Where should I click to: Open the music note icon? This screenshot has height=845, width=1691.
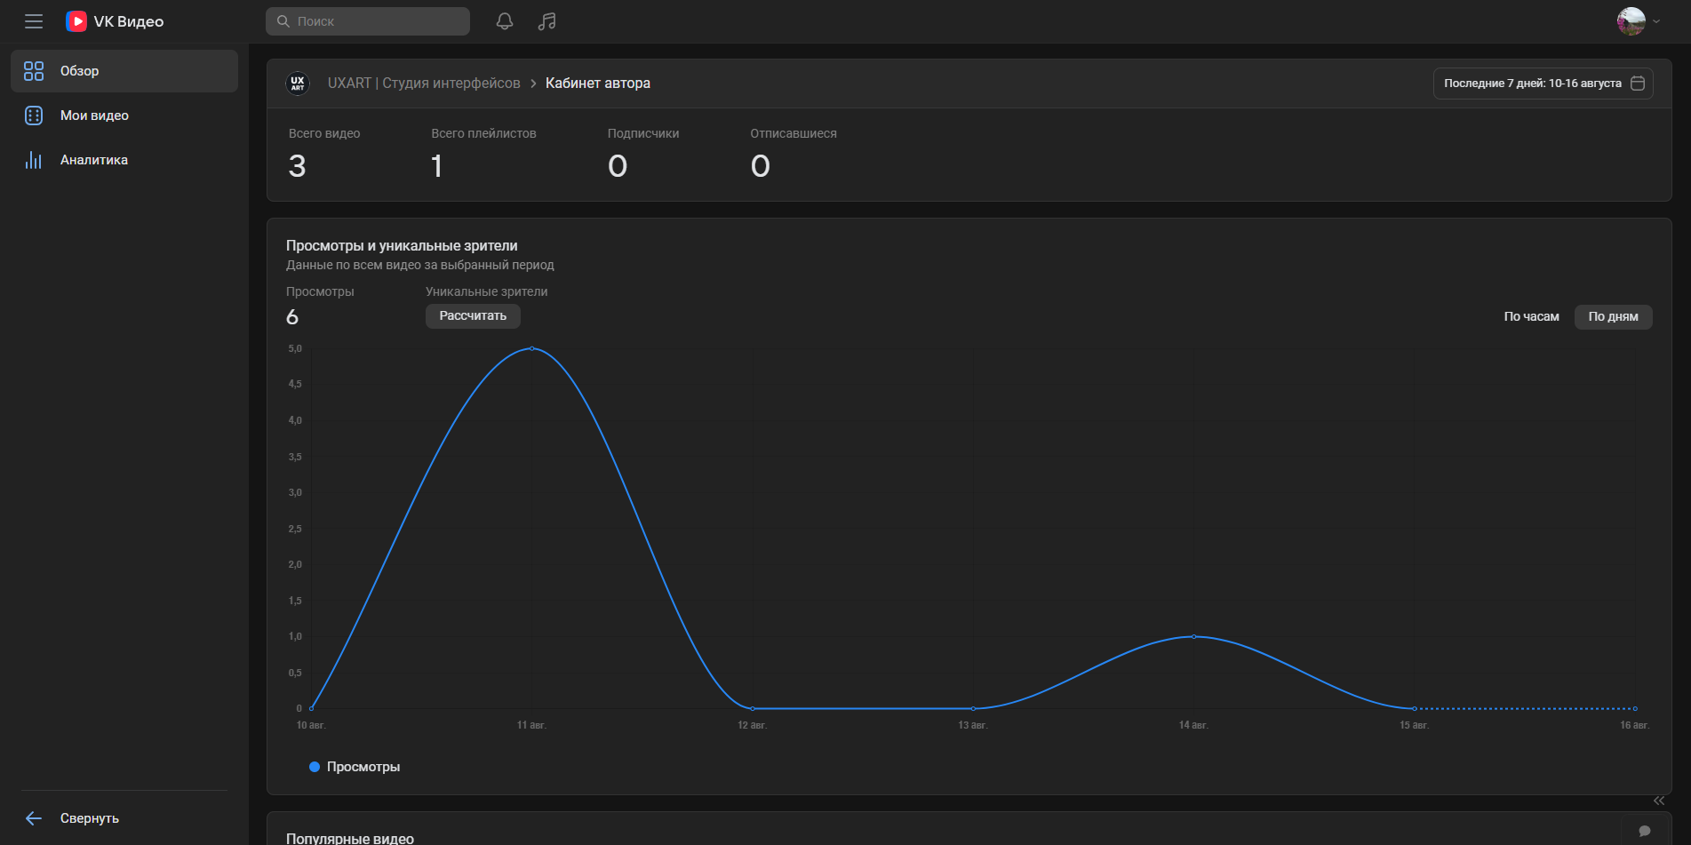(547, 21)
